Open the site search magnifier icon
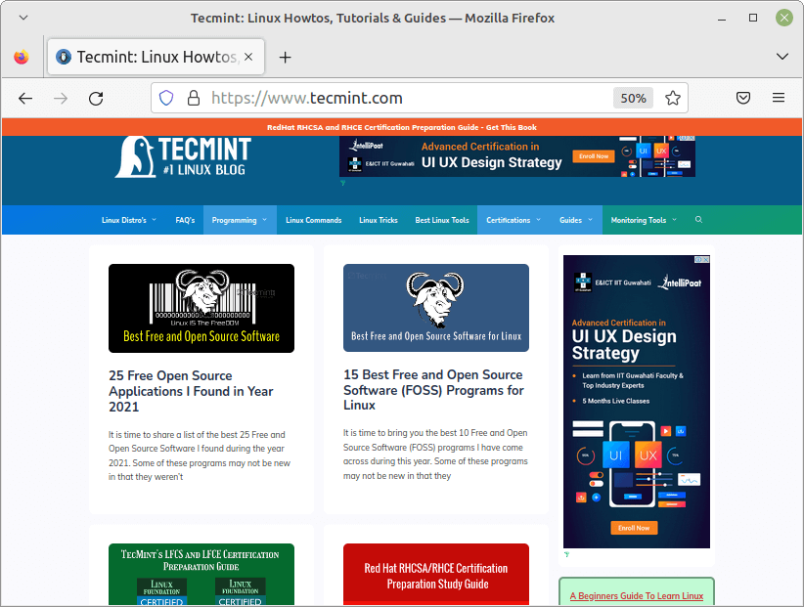804x607 pixels. click(x=698, y=220)
